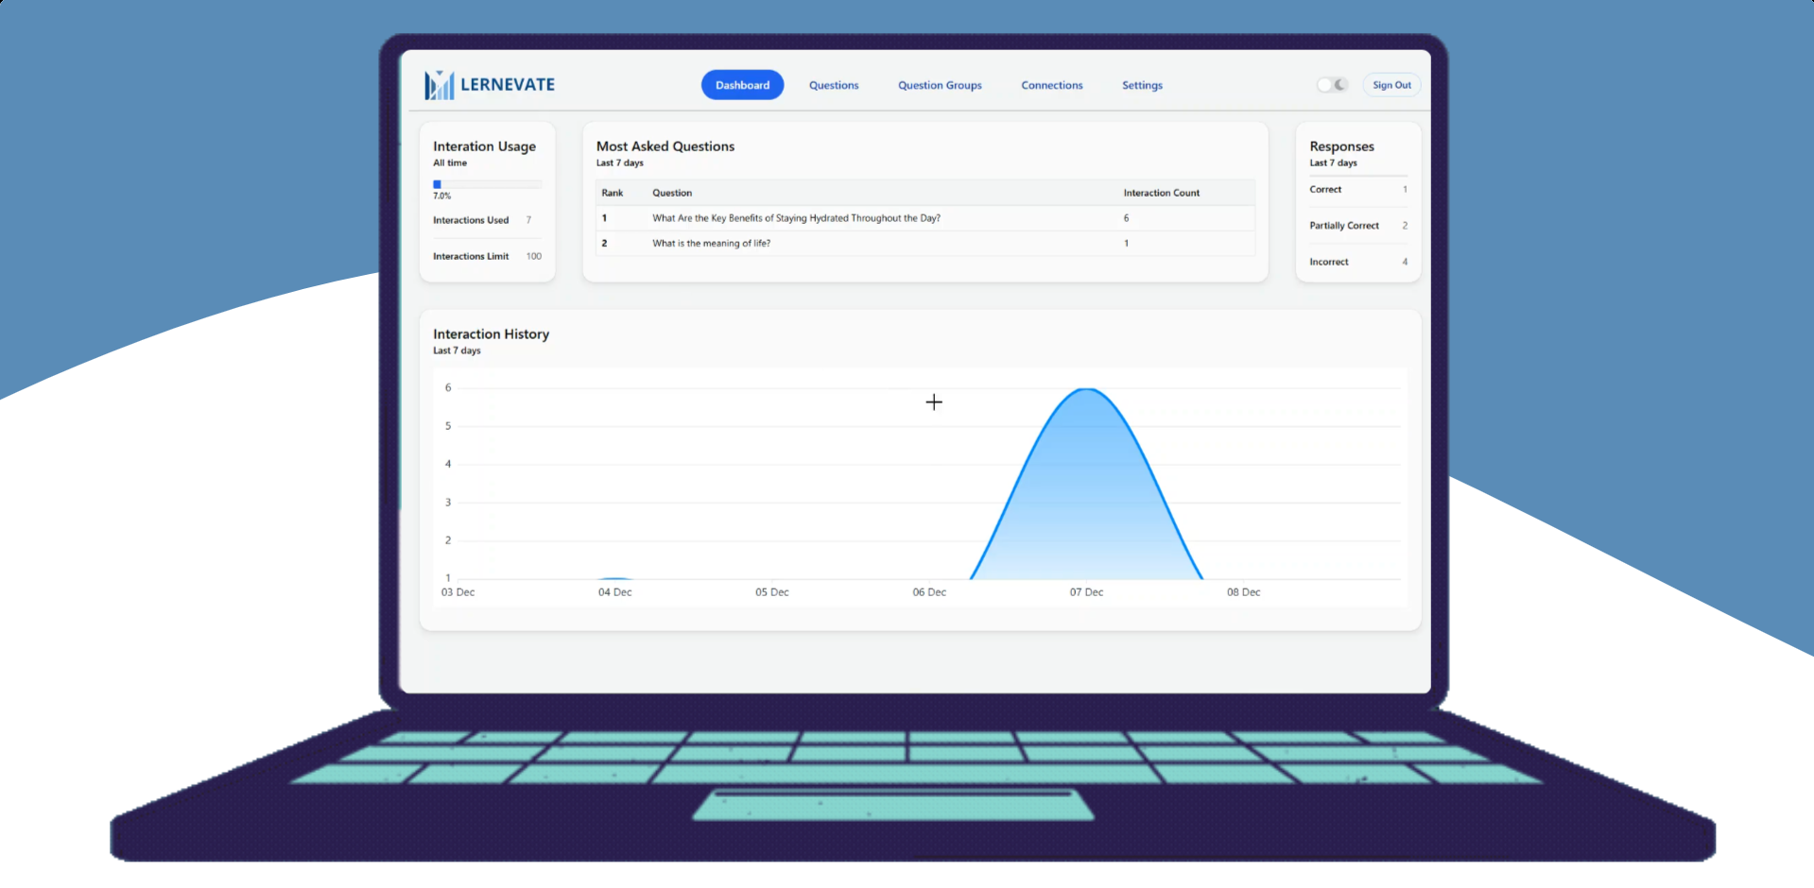Click the 03 Dec axis label
Viewport: 1814px width, 888px height.
click(458, 592)
